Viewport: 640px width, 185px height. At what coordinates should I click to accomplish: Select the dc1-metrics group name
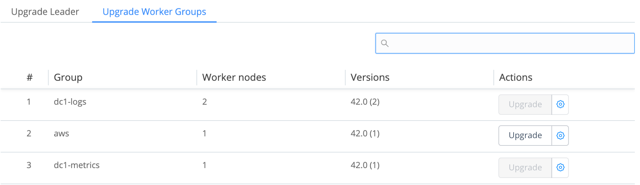[x=77, y=165]
